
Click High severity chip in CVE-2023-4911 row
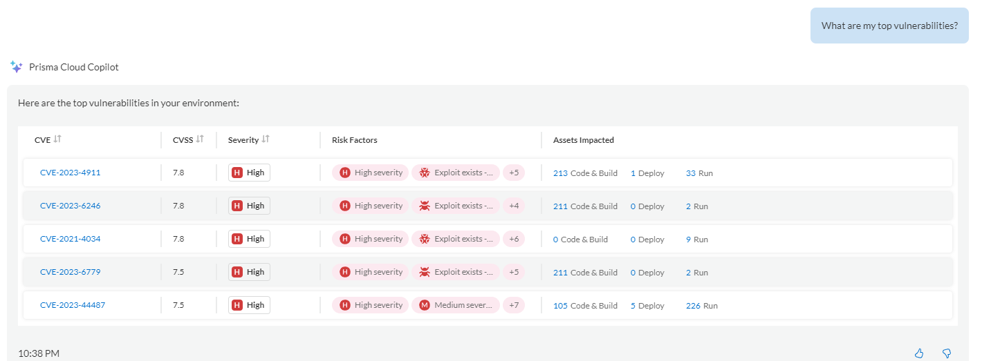371,173
